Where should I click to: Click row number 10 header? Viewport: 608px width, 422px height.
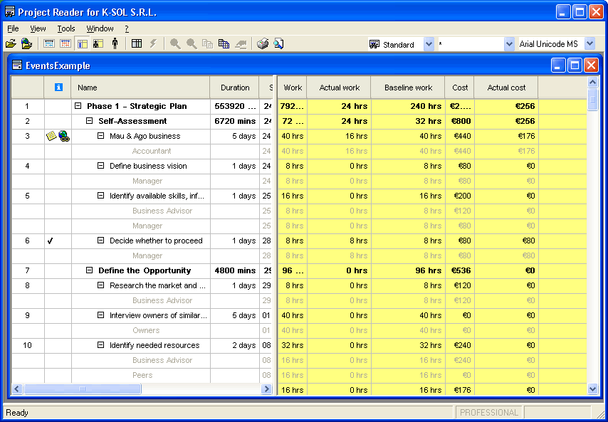tap(28, 345)
